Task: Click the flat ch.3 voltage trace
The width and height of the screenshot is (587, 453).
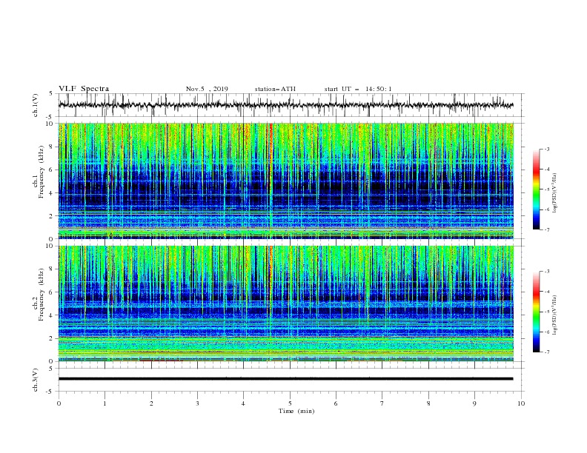Action: 285,379
